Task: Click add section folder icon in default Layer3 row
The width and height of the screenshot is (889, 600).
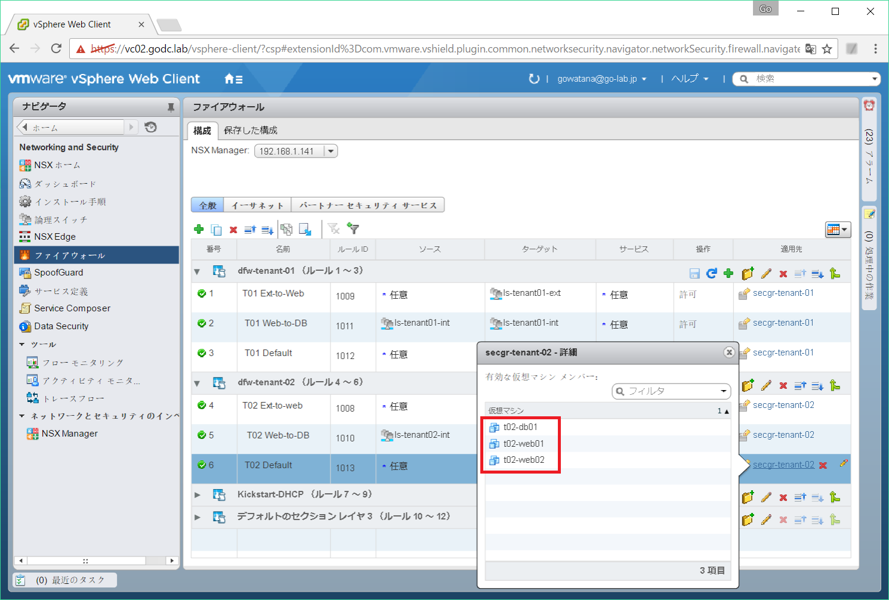Action: 748,519
